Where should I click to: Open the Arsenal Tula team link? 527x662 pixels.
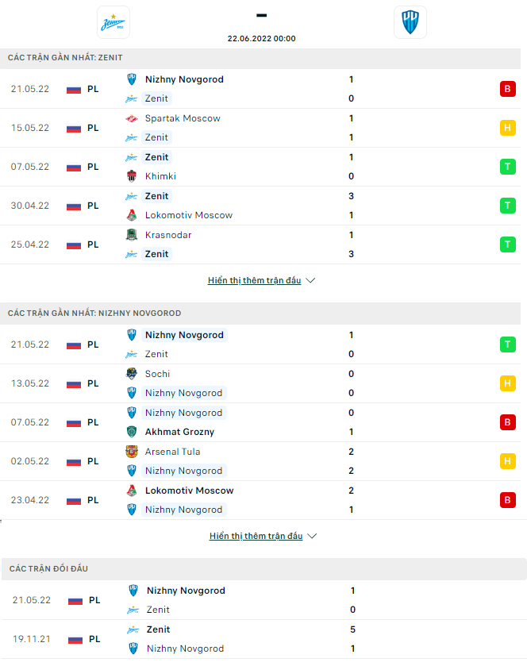(x=172, y=452)
